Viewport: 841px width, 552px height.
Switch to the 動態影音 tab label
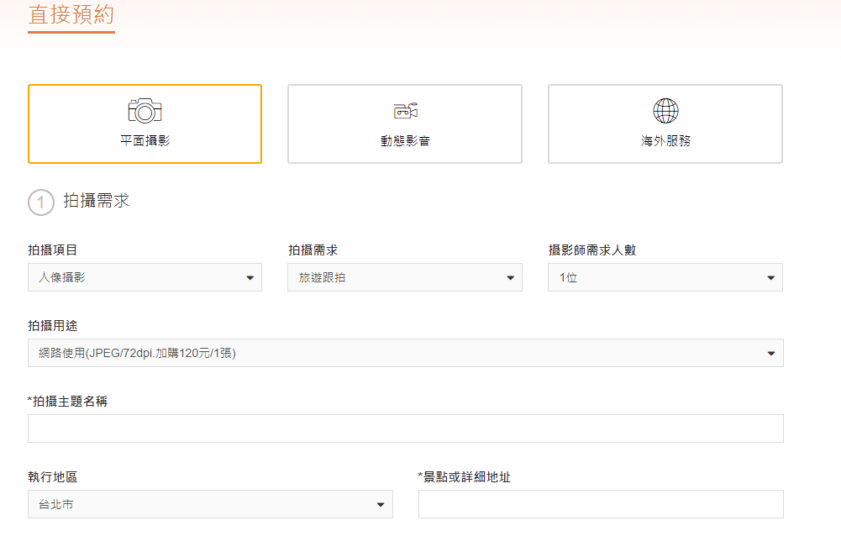tap(405, 141)
